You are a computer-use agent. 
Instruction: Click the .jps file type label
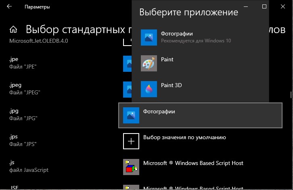point(13,137)
